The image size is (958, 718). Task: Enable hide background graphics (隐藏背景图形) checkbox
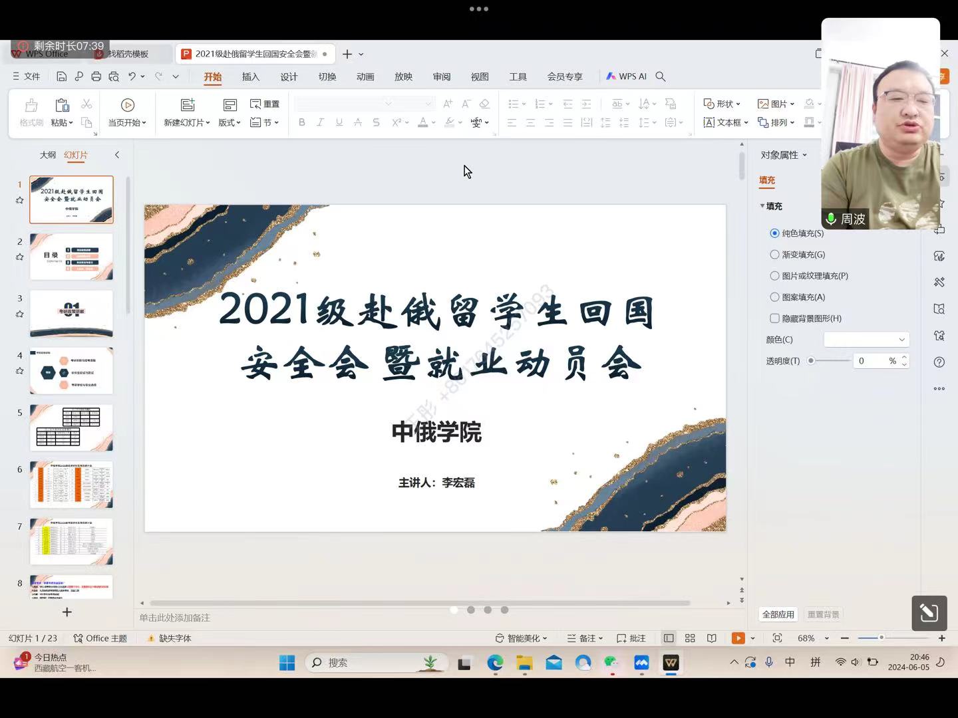point(774,318)
